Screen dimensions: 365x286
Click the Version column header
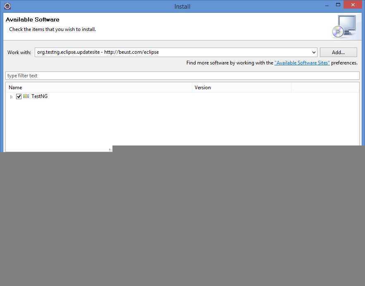click(242, 88)
